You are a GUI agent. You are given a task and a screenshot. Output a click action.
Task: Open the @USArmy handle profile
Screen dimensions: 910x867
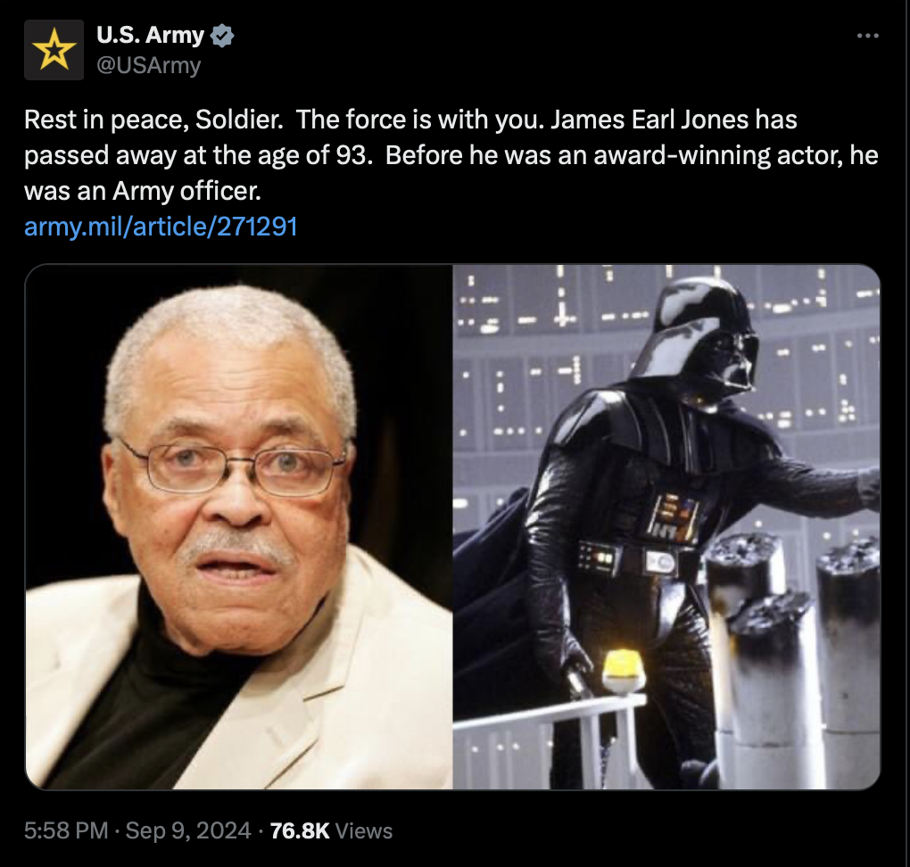click(x=149, y=65)
